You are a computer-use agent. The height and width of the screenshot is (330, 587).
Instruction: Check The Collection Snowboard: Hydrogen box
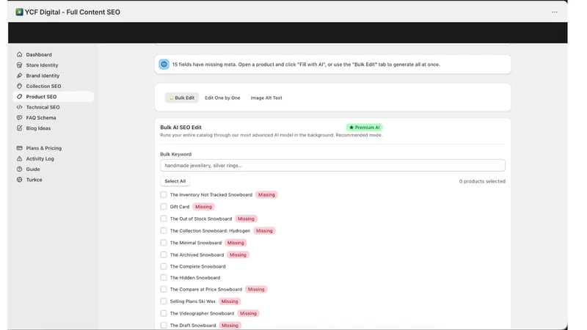pyautogui.click(x=164, y=230)
